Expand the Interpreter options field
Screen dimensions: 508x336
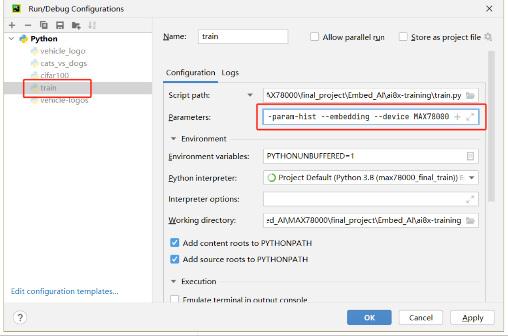coord(470,199)
